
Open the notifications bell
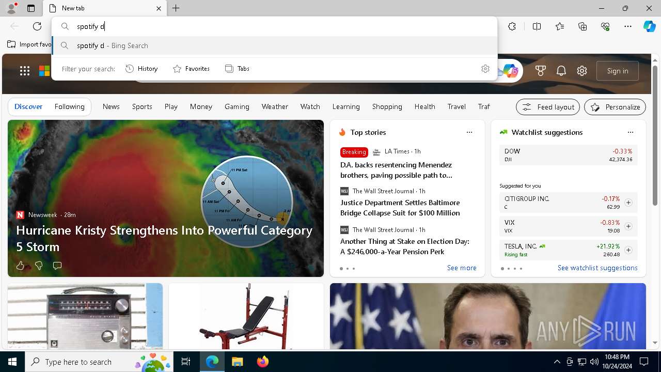[x=561, y=71]
